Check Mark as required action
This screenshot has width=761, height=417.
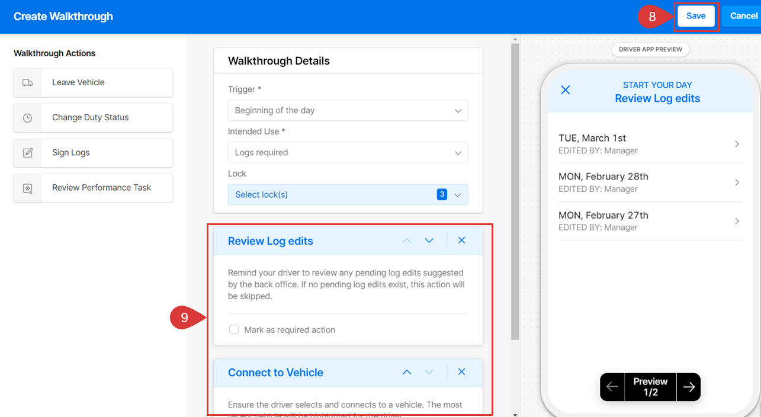pos(234,329)
